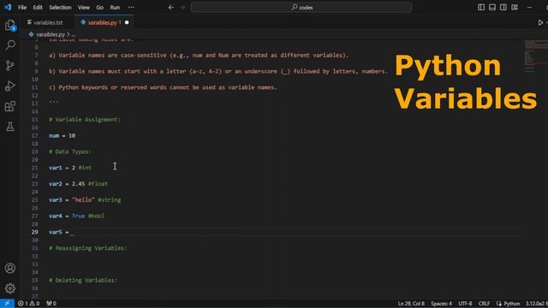The image size is (548, 308).
Task: Change line endings via CRLF
Action: point(484,304)
